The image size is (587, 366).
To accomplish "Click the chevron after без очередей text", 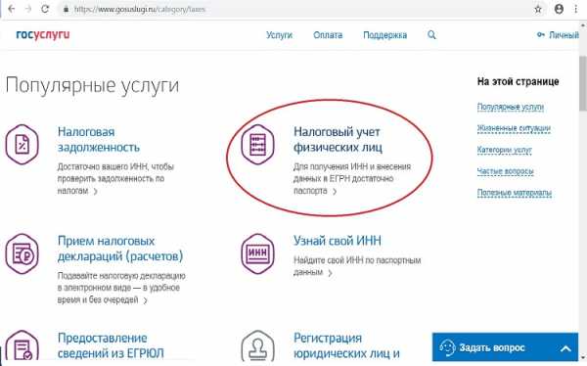I will click(145, 300).
